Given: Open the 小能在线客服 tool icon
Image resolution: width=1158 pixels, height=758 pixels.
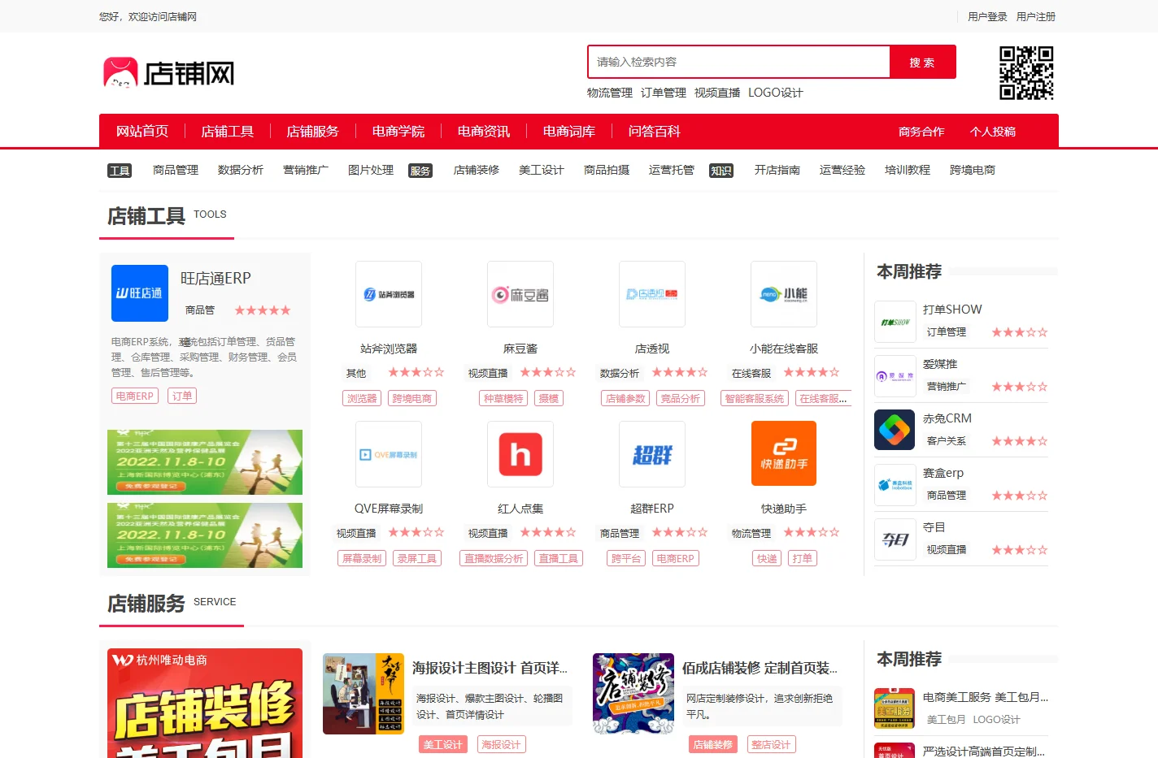Looking at the screenshot, I should [784, 294].
